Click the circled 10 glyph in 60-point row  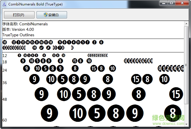tap(78, 113)
